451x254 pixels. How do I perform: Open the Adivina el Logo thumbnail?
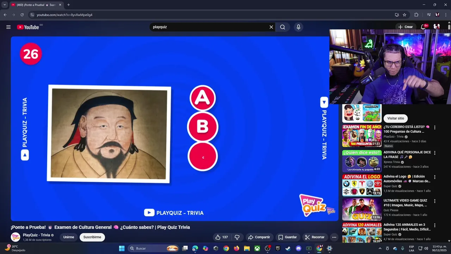[x=362, y=185]
